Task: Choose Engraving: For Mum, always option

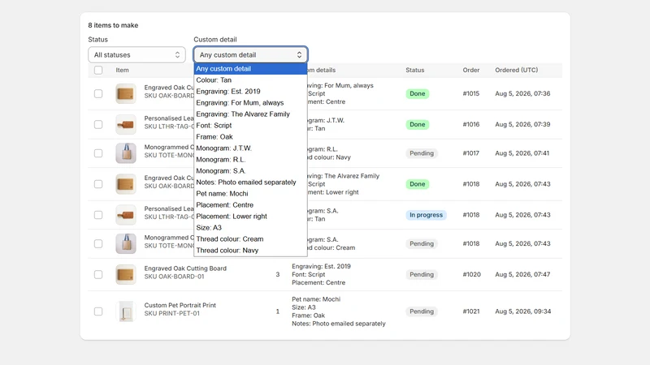Action: [x=250, y=103]
